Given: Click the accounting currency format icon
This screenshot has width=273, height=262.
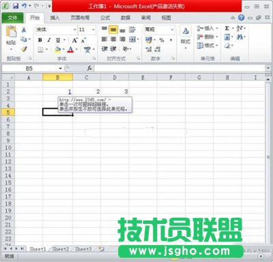Looking at the screenshot, I should pyautogui.click(x=149, y=40).
